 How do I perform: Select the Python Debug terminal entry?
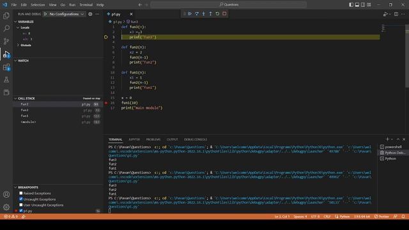coord(392,153)
